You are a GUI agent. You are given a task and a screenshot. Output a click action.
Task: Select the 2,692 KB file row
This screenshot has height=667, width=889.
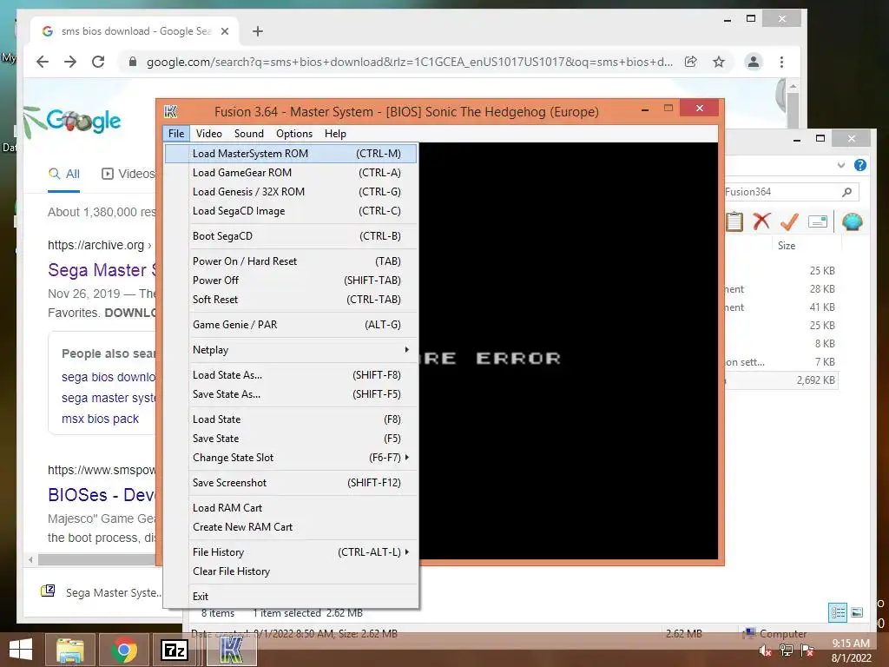(x=781, y=380)
